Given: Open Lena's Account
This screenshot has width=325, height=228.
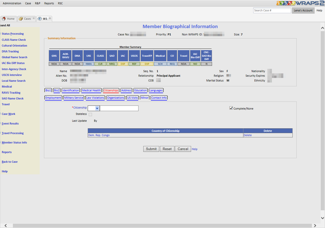Looking at the screenshot, I should tap(303, 10).
